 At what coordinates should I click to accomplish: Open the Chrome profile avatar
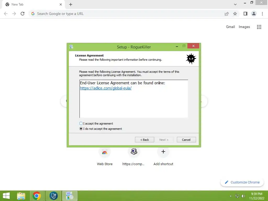(254, 14)
